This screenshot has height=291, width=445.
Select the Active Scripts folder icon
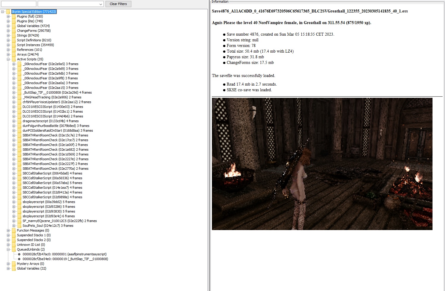(x=14, y=59)
